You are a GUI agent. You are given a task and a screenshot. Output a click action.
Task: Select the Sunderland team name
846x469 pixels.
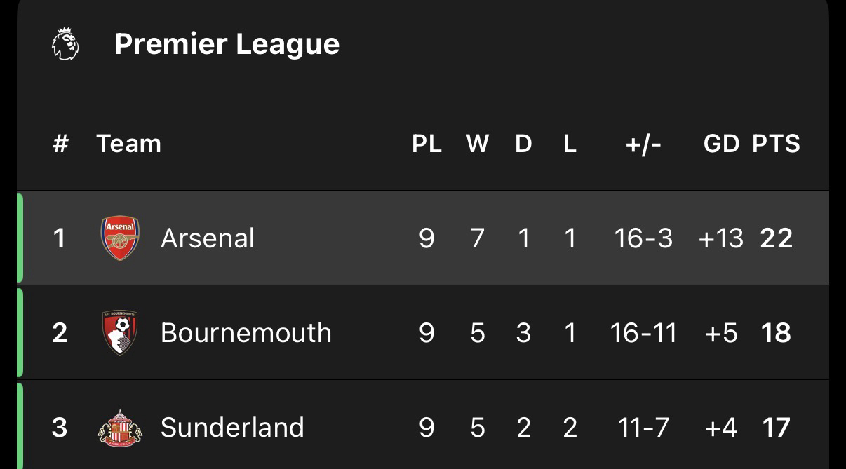pyautogui.click(x=232, y=428)
